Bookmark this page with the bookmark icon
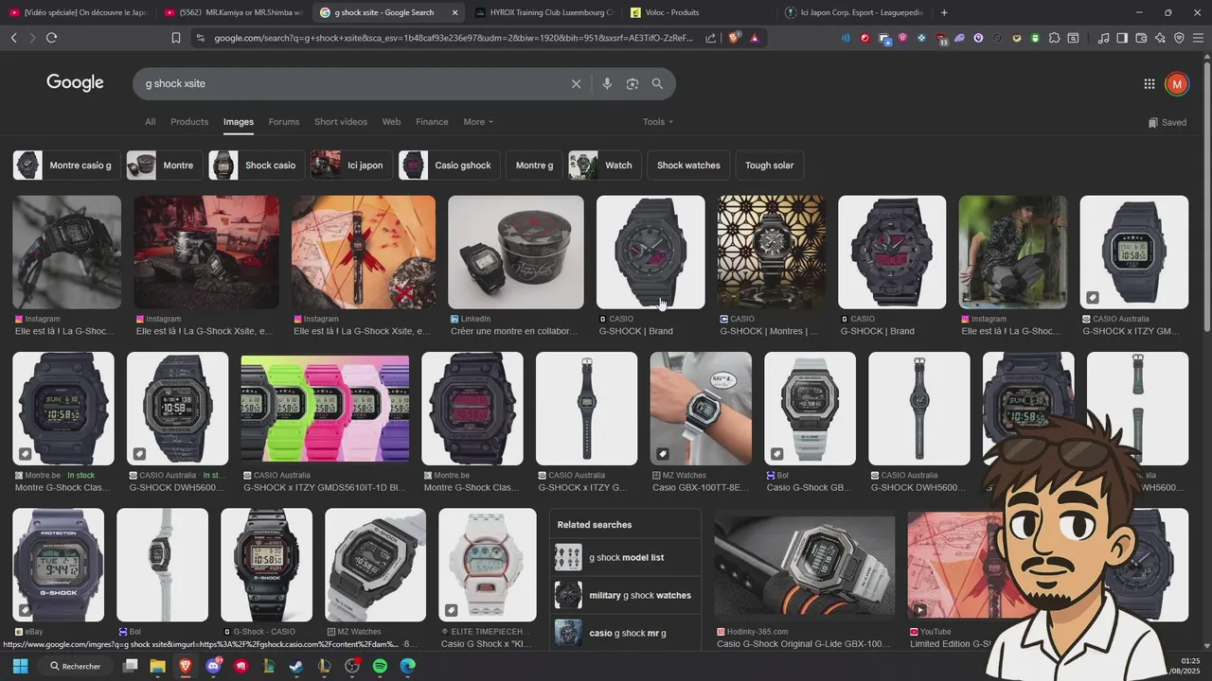The height and width of the screenshot is (681, 1212). pos(176,38)
